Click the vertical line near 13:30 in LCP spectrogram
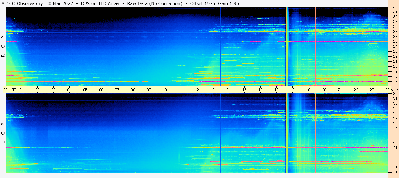The image size is (399, 178). point(220,133)
